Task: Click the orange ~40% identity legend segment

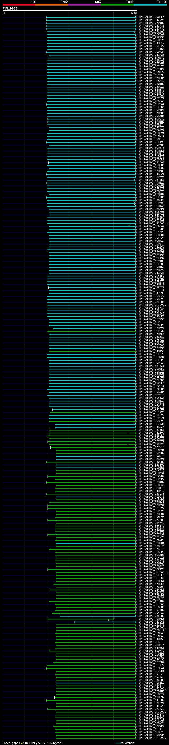Action: (x=52, y=5)
